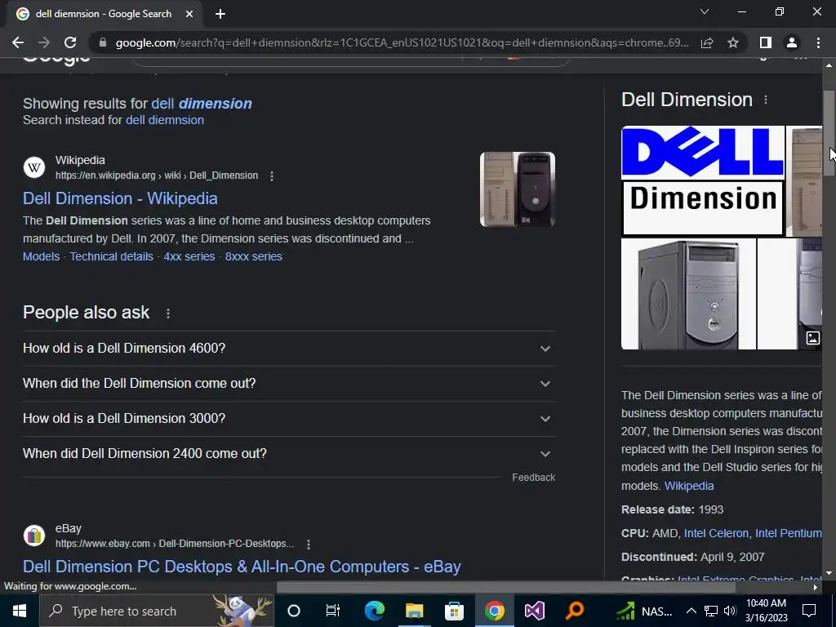Open the Technical details sublink

111,256
